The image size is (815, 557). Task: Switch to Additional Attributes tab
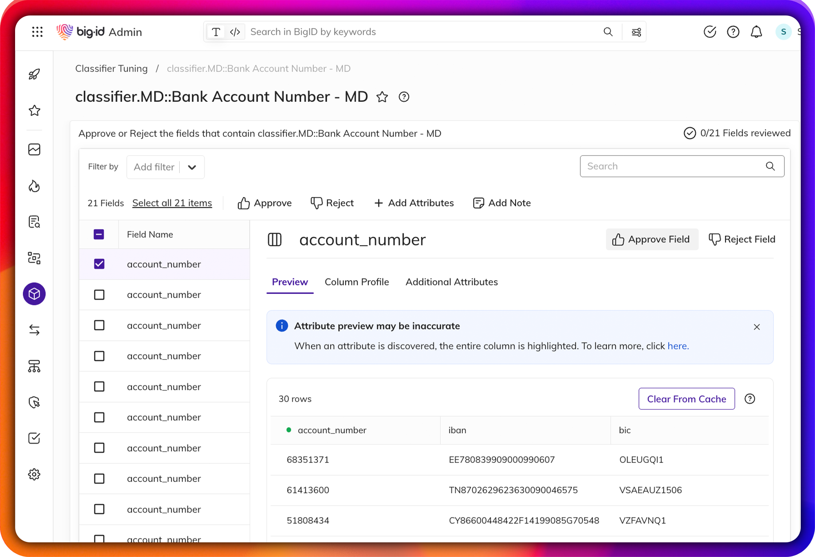point(452,282)
